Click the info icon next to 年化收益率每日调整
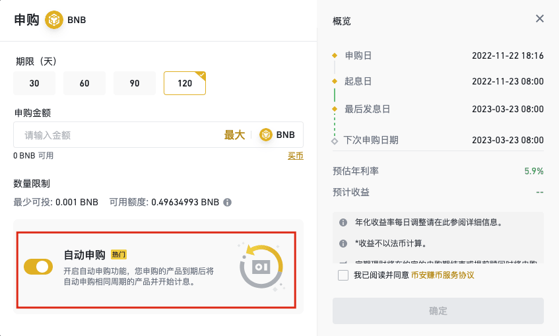This screenshot has height=336, width=559. pos(343,222)
